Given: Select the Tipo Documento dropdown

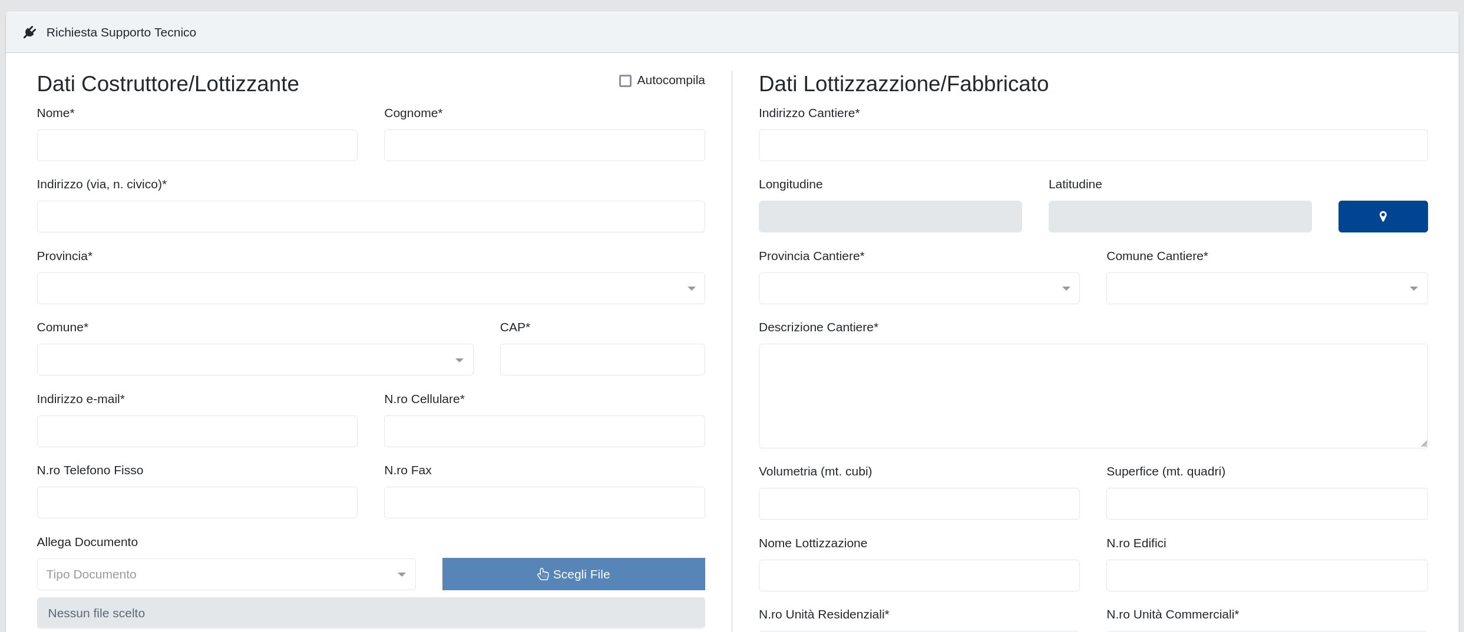Looking at the screenshot, I should tap(226, 574).
